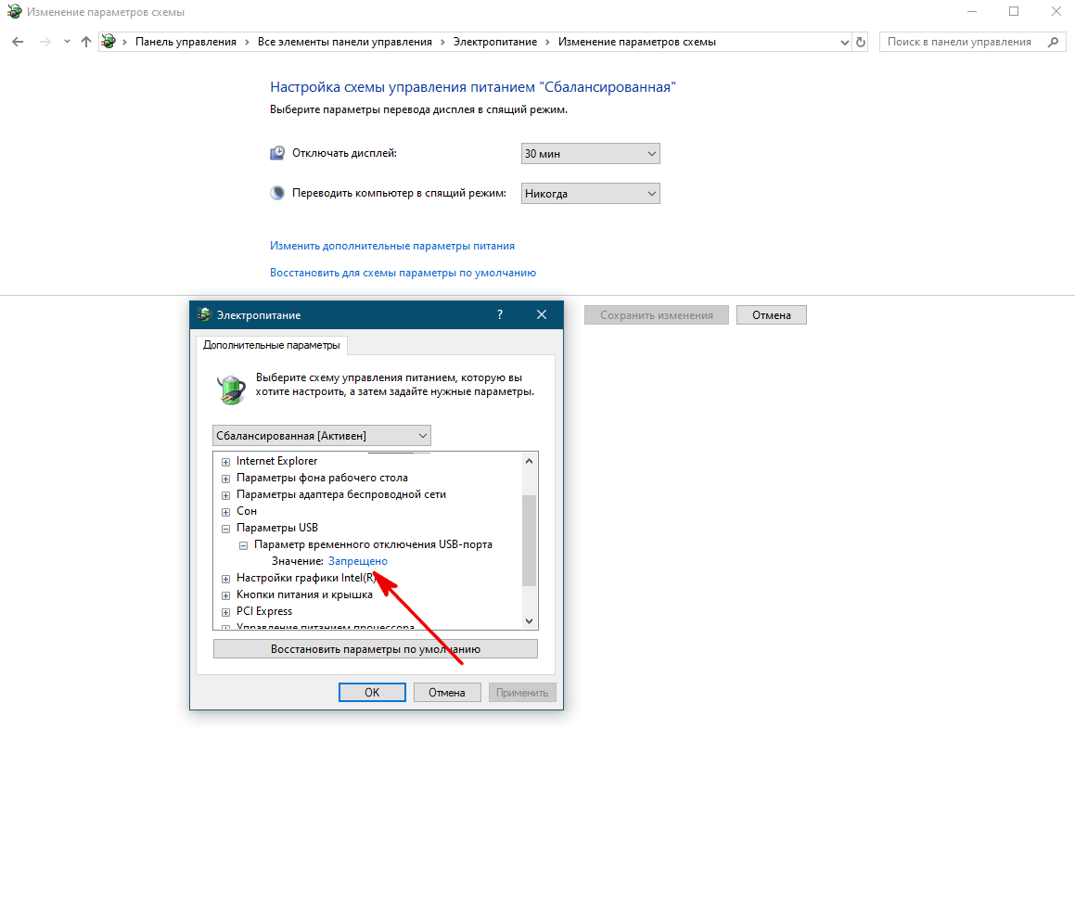The height and width of the screenshot is (907, 1075).
Task: Click 'Восстановить параметры по умолчанию' button
Action: coord(375,649)
